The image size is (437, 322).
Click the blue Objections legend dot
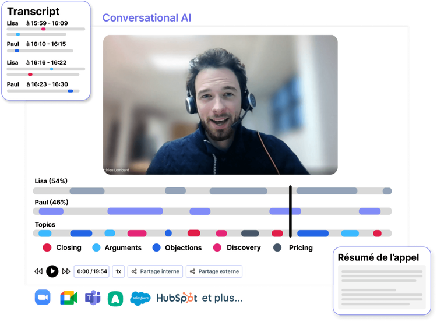(157, 247)
